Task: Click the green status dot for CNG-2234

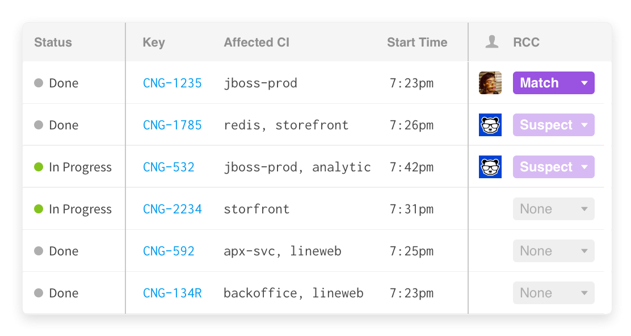Action: (x=39, y=209)
